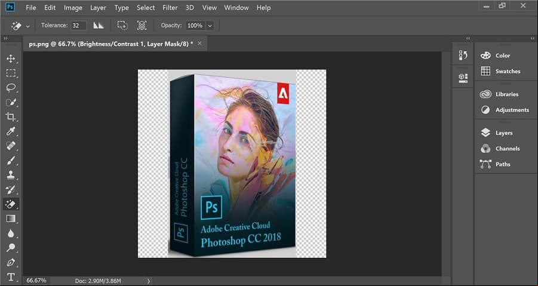Collapse right panel dock with far-right double arrows
This screenshot has width=538, height=286.
(x=532, y=38)
